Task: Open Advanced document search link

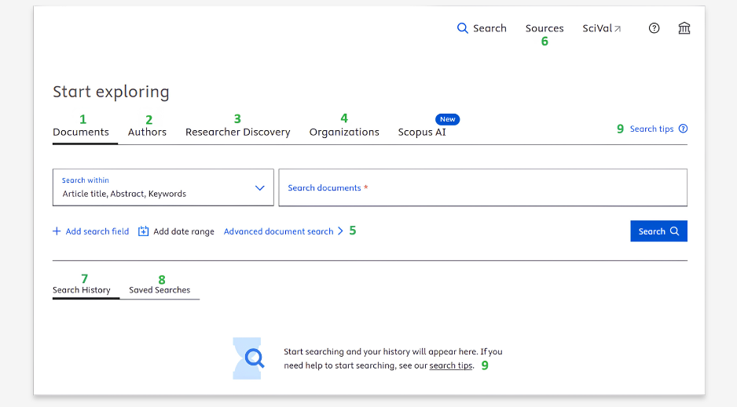Action: [x=278, y=231]
